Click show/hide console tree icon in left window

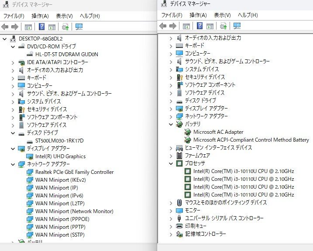click(x=28, y=27)
